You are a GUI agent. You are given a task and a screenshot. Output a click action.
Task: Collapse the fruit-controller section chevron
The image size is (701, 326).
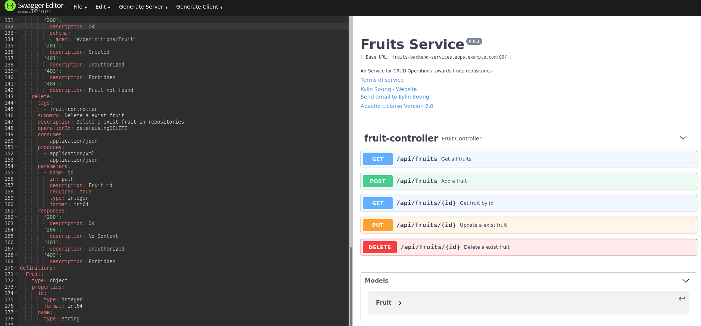683,138
